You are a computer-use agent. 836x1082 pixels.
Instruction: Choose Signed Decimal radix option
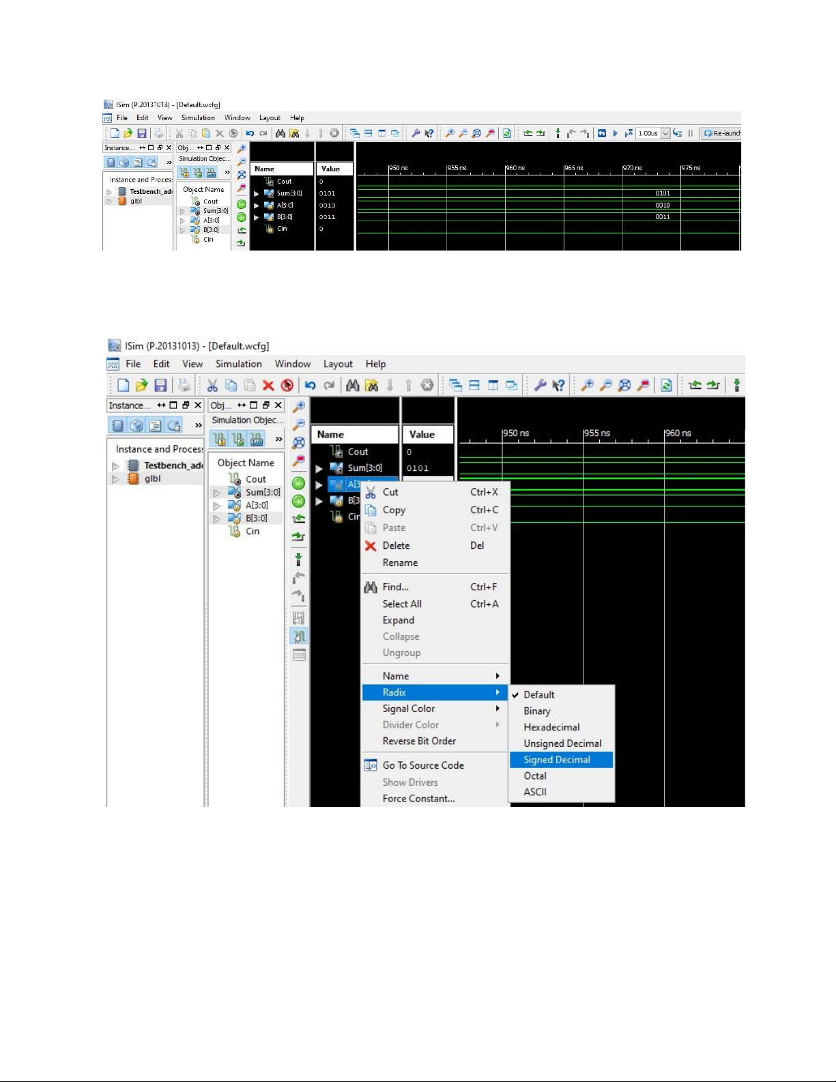(x=562, y=760)
